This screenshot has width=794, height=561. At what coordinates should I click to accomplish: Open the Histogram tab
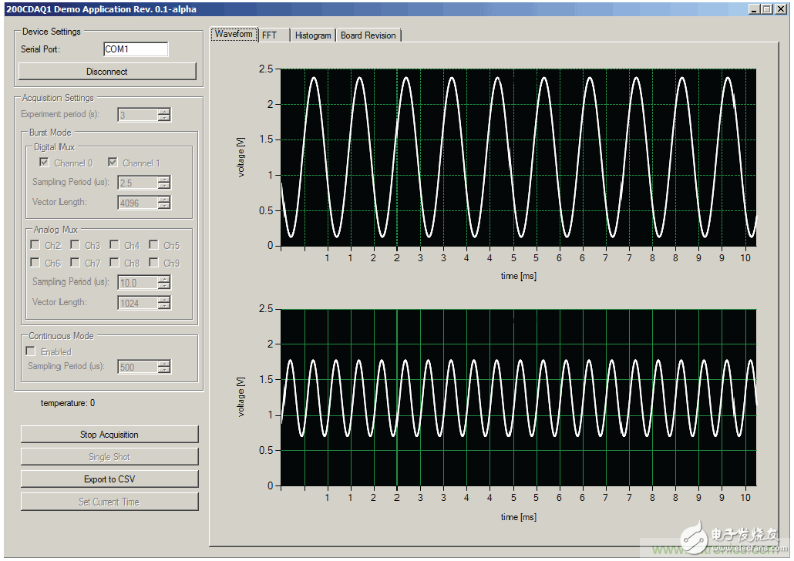pos(313,35)
